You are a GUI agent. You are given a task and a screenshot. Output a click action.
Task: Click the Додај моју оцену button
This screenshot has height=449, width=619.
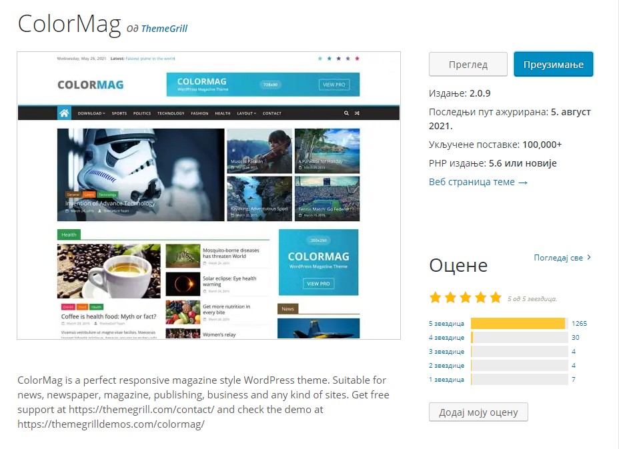click(x=478, y=412)
